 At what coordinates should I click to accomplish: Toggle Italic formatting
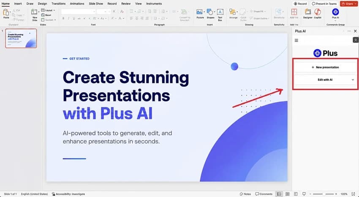pyautogui.click(x=68, y=18)
